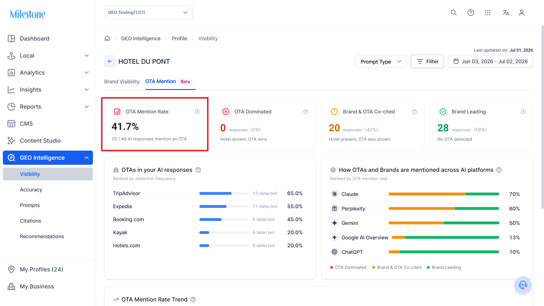Switch to the Brand Visibility tab

click(x=122, y=82)
